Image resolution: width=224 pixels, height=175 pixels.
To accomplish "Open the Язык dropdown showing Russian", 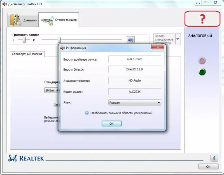I will coord(135,103).
